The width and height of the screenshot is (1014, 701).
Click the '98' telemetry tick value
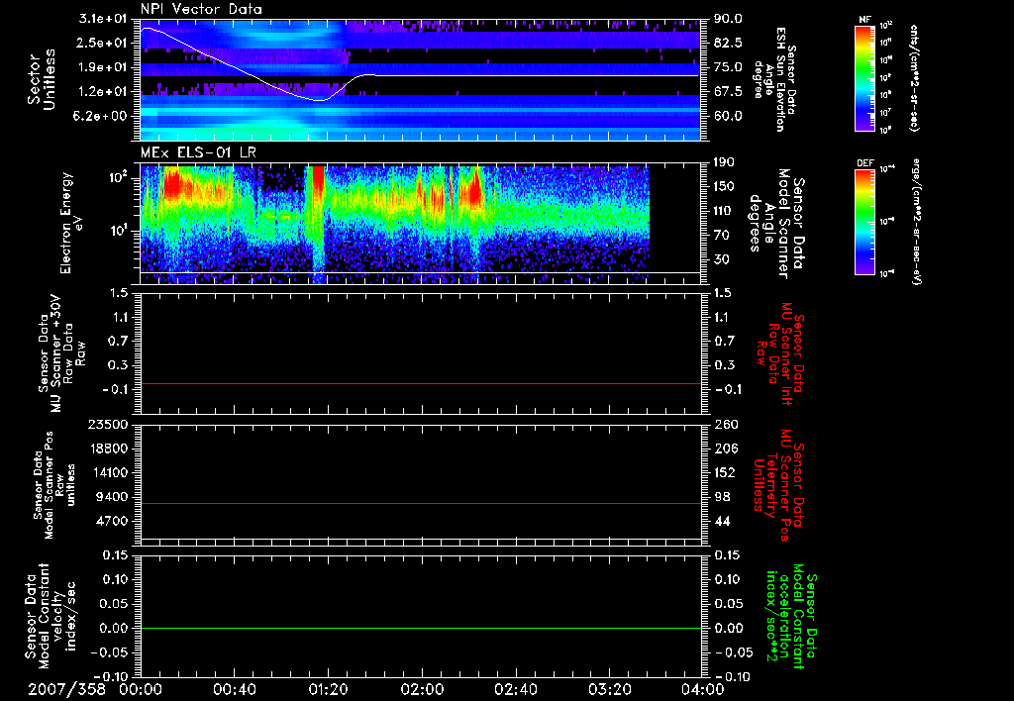tap(722, 497)
